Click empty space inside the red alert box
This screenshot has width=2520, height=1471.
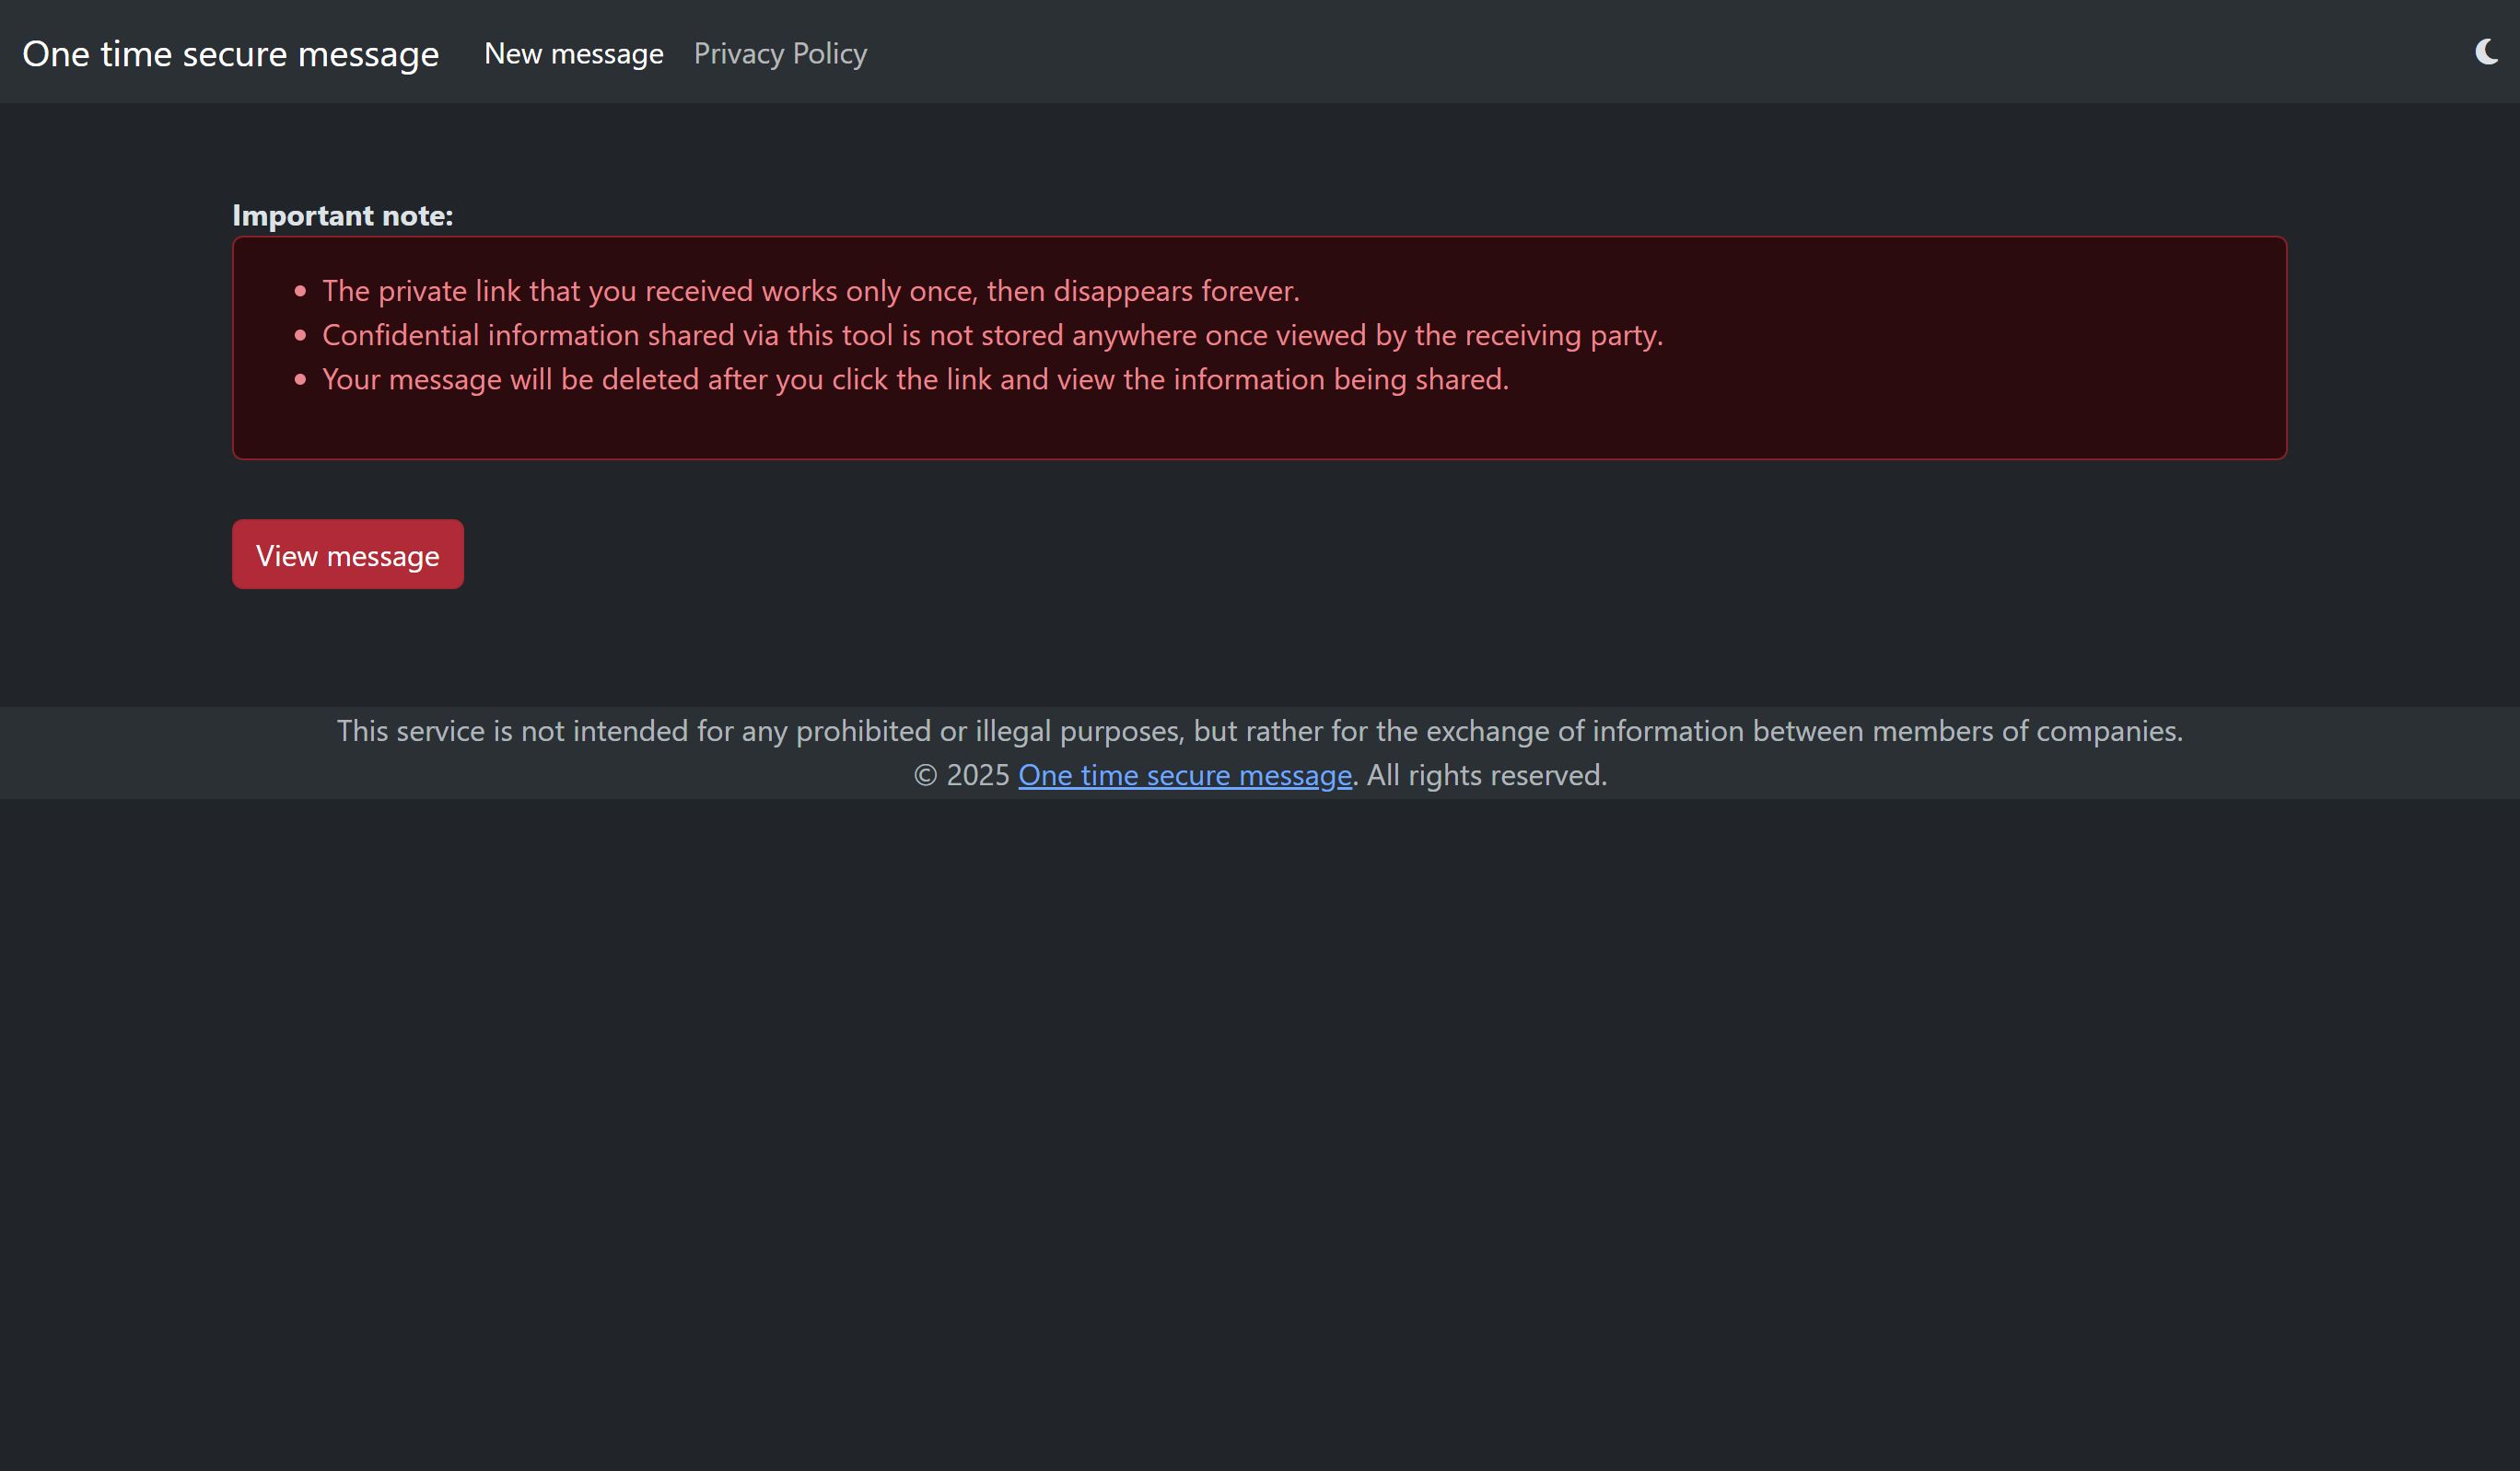click(1900, 420)
